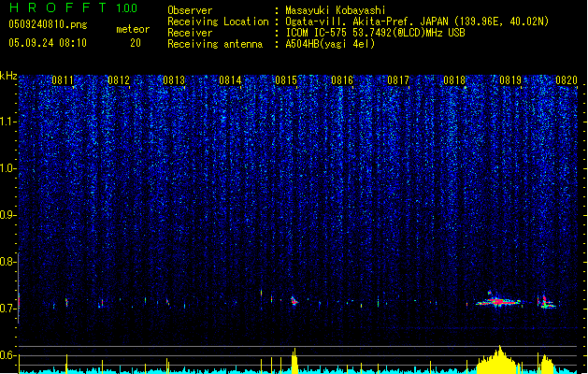
Task: Click observer name Masayuki Kobayashi
Action: (336, 10)
